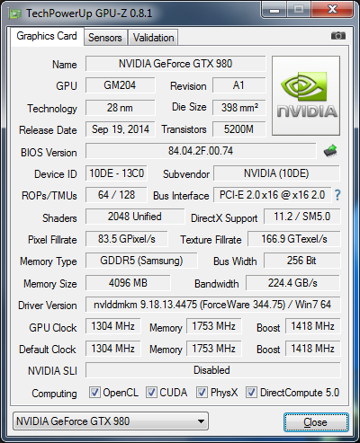
Task: Open the NVIDIA GeForce GTX 980 dropdown
Action: point(111,421)
